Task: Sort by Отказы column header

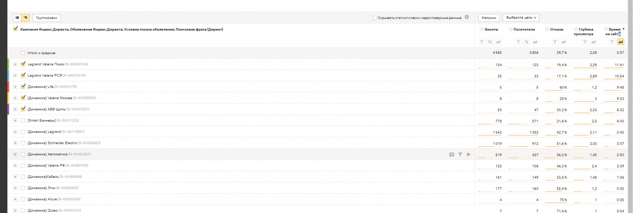Action: coord(557,29)
